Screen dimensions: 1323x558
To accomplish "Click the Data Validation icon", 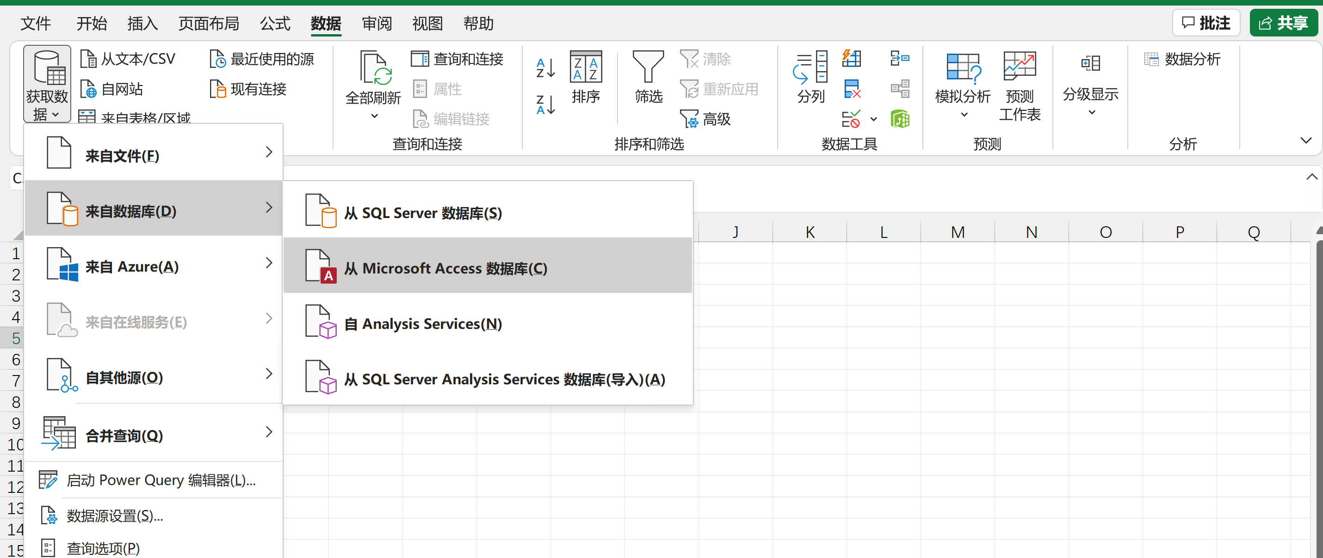I will pyautogui.click(x=851, y=119).
